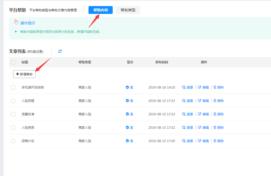Open the 帮助类型 tab
The width and height of the screenshot is (271, 176).
click(x=128, y=10)
